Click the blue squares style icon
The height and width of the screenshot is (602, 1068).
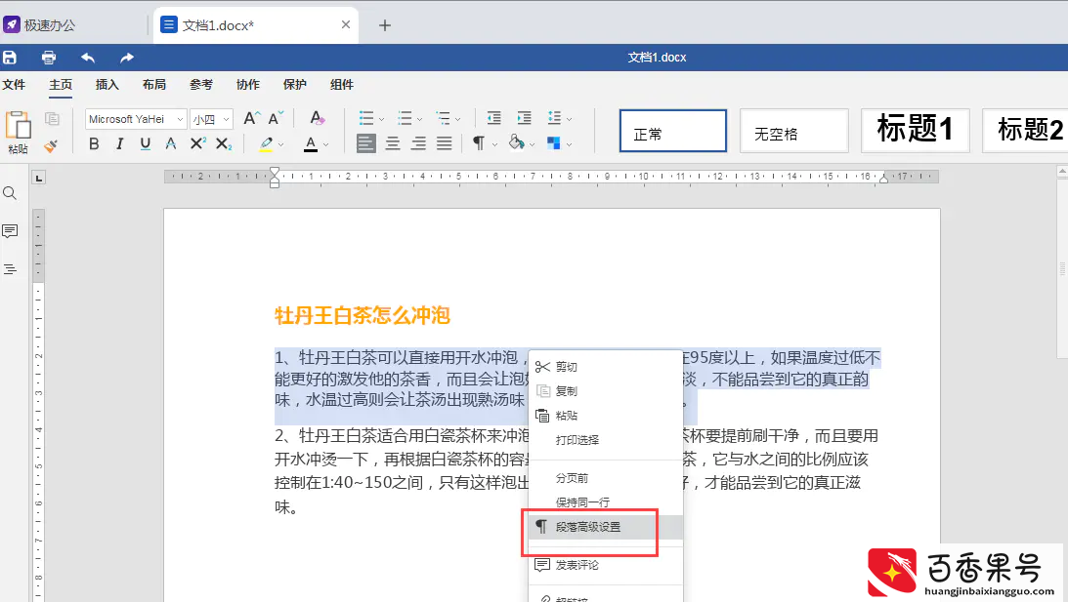coord(554,143)
